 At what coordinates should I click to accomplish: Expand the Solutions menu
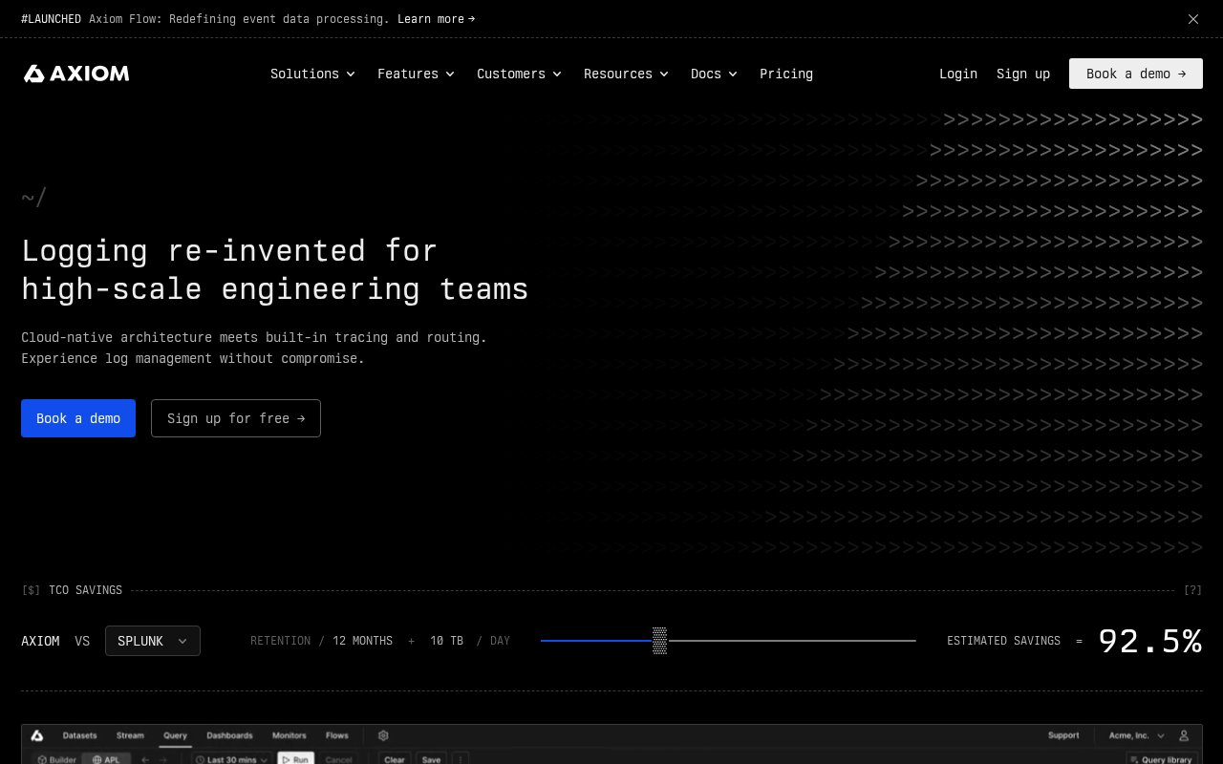[312, 74]
